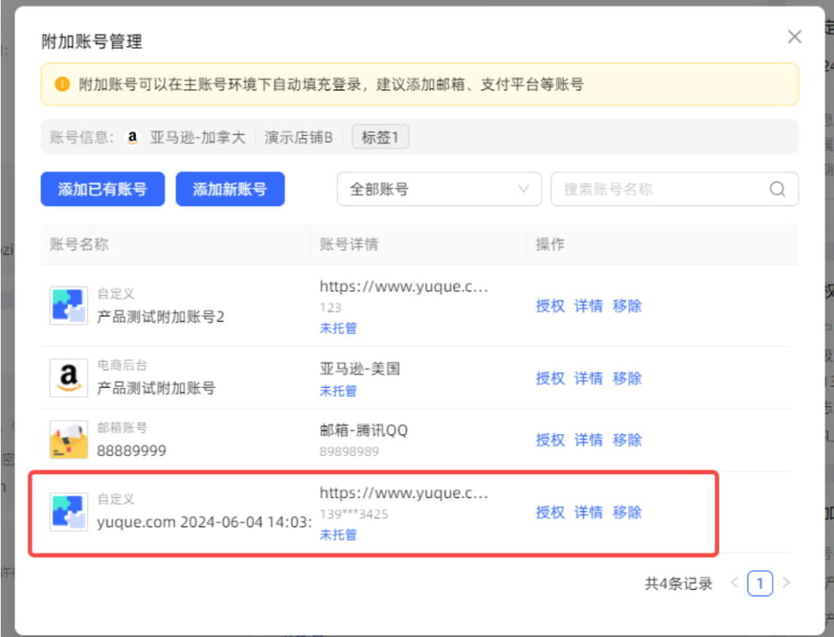Click the 亚马逊-加拿大 platform text
The image size is (834, 637).
(198, 138)
